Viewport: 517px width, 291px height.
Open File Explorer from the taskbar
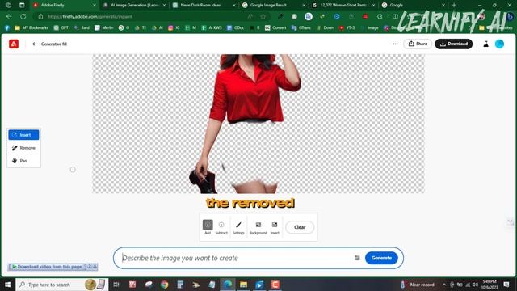(243, 285)
